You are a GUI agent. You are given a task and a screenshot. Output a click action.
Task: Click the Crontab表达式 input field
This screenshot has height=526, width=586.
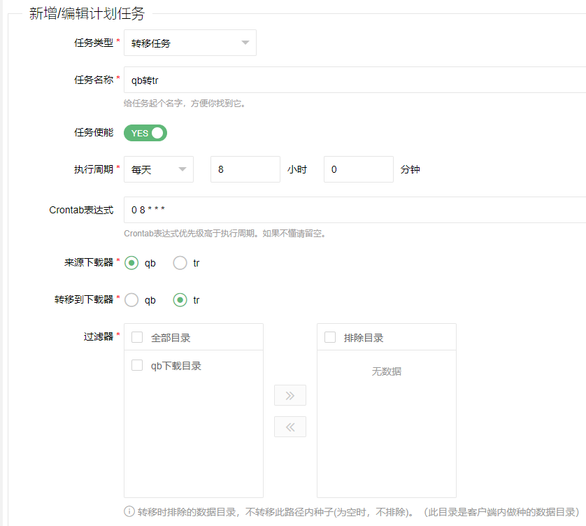tap(354, 210)
